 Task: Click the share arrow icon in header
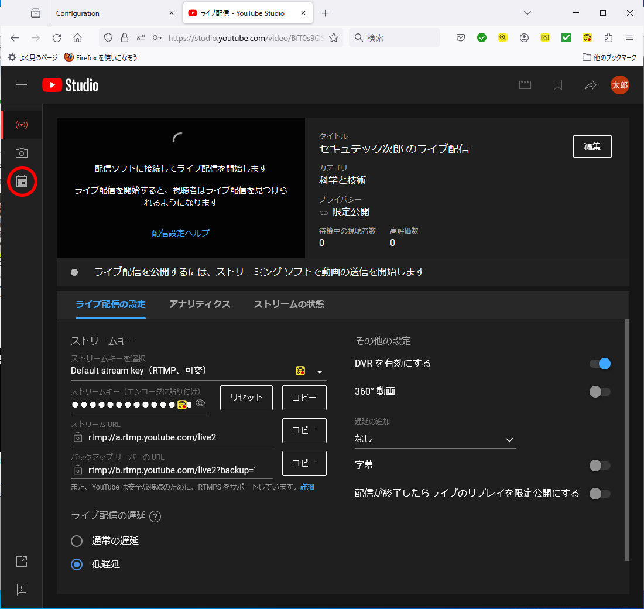pos(591,85)
